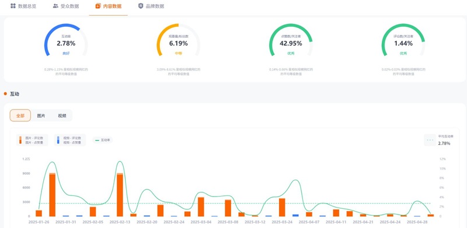Click the 2025-02-05 axis date label
The image size is (467, 228).
93,222
